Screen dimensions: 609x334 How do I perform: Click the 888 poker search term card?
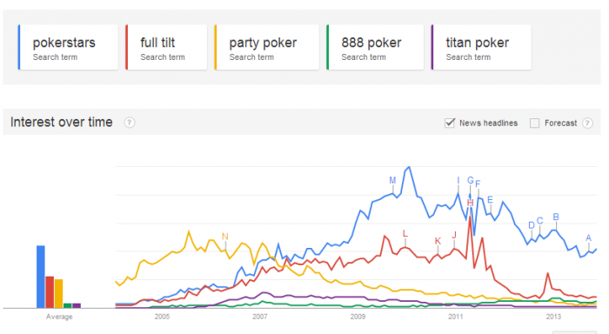[x=375, y=47]
